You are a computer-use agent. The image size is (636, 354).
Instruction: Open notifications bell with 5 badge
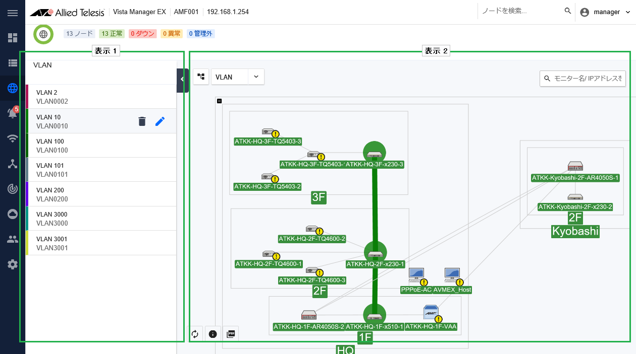click(13, 113)
